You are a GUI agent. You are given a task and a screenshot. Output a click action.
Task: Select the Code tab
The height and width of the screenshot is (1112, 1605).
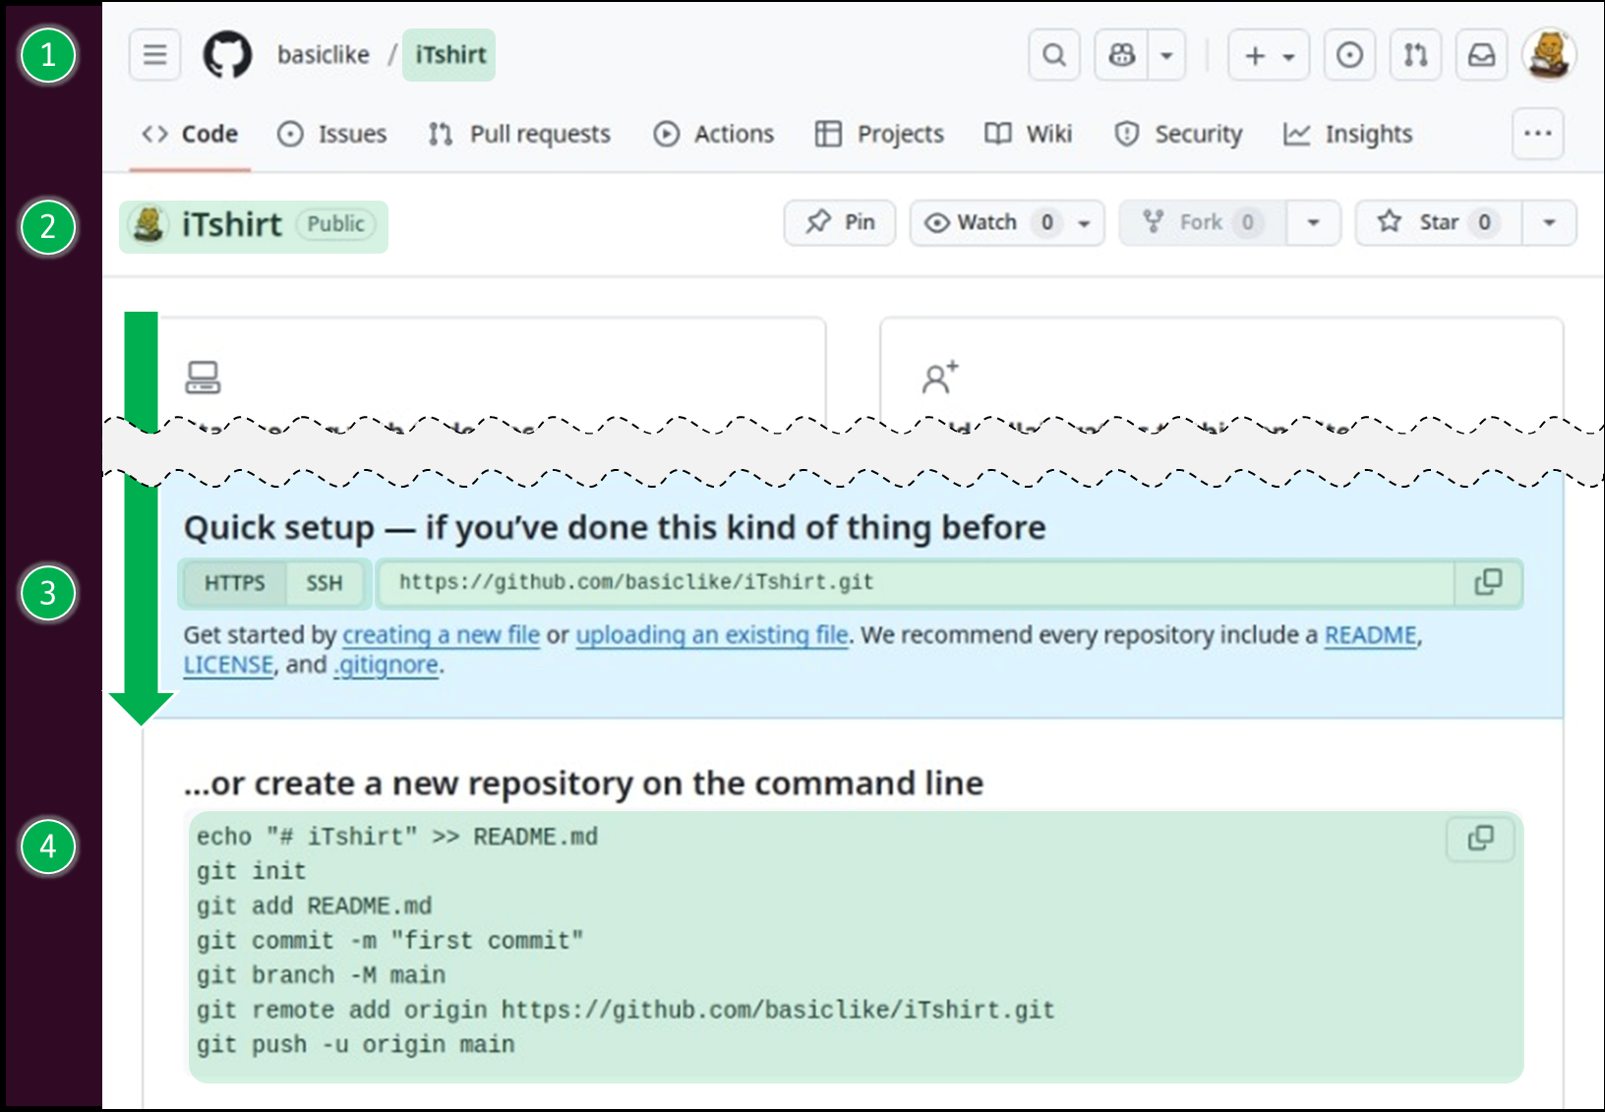click(190, 134)
